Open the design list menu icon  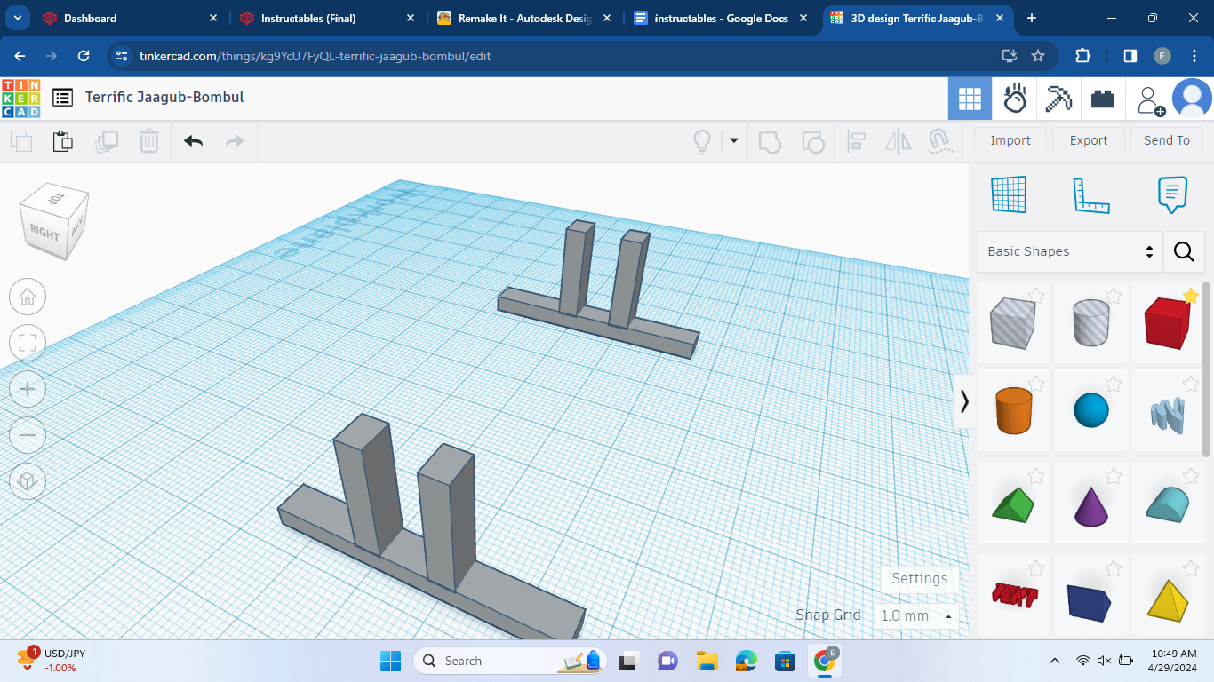pyautogui.click(x=62, y=98)
